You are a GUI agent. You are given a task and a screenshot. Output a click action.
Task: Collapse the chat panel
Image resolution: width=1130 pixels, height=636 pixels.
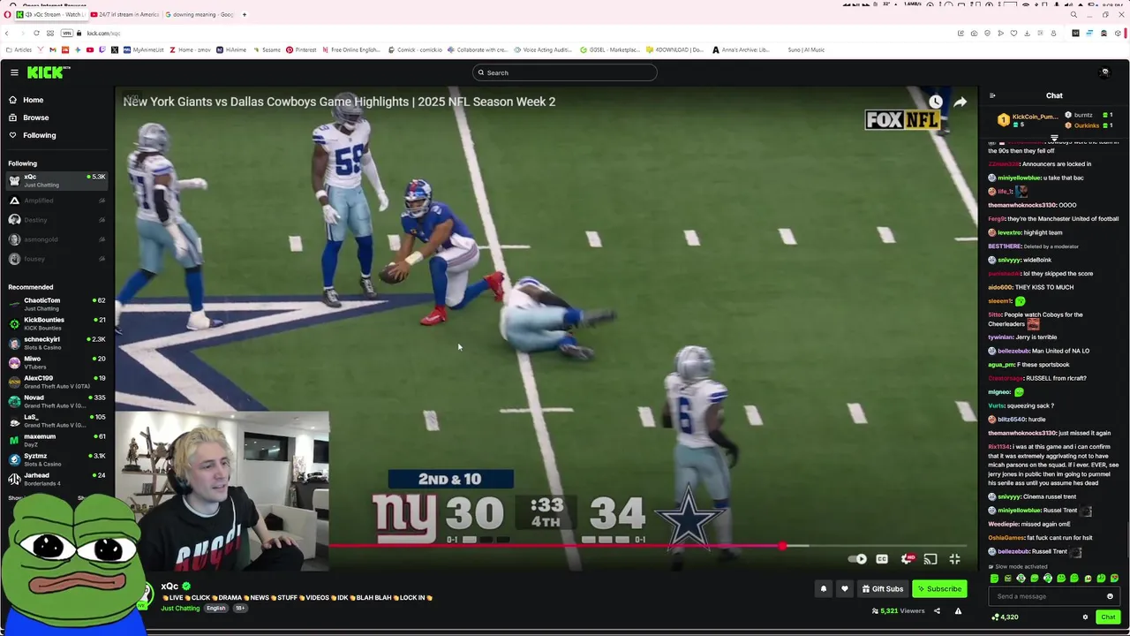(x=992, y=95)
